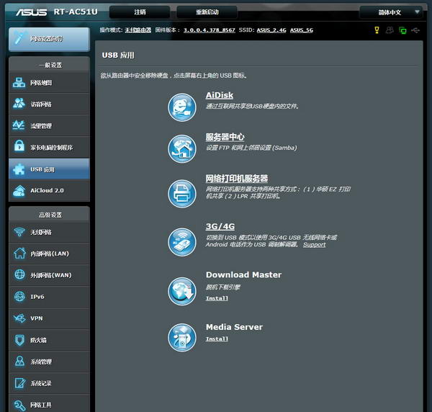Click the VPN arrows icon

19,318
